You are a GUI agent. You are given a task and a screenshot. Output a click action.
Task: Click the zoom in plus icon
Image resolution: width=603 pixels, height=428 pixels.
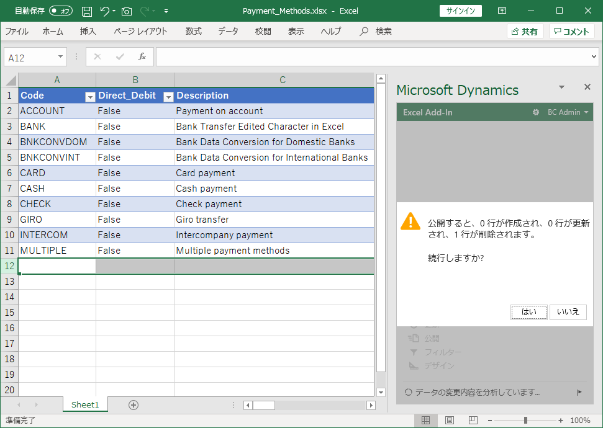pyautogui.click(x=561, y=421)
